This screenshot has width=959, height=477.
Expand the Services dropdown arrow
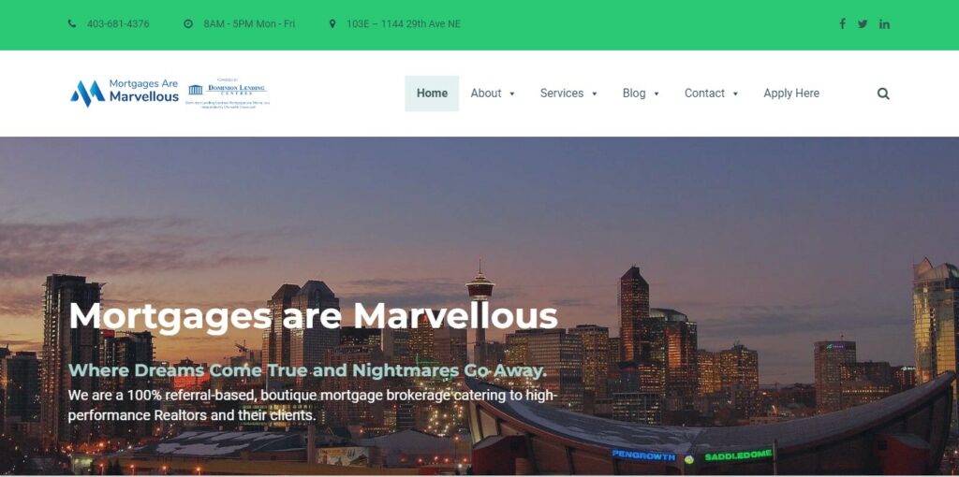tap(594, 94)
